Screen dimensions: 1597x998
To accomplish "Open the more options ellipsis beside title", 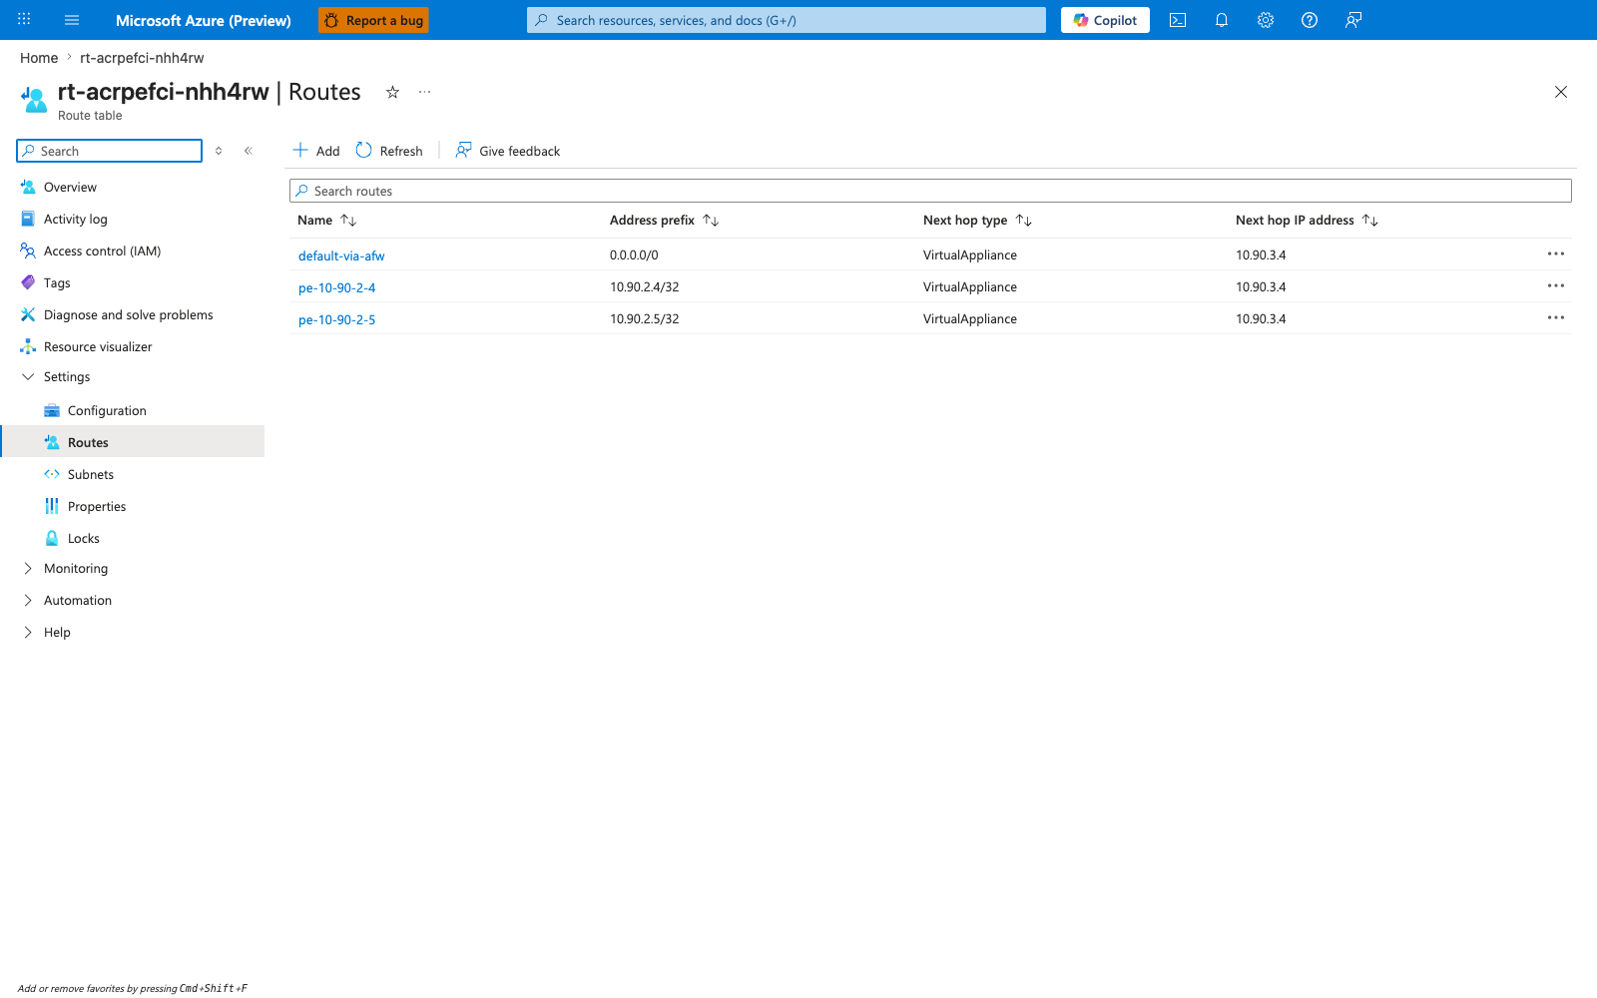I will tap(425, 92).
